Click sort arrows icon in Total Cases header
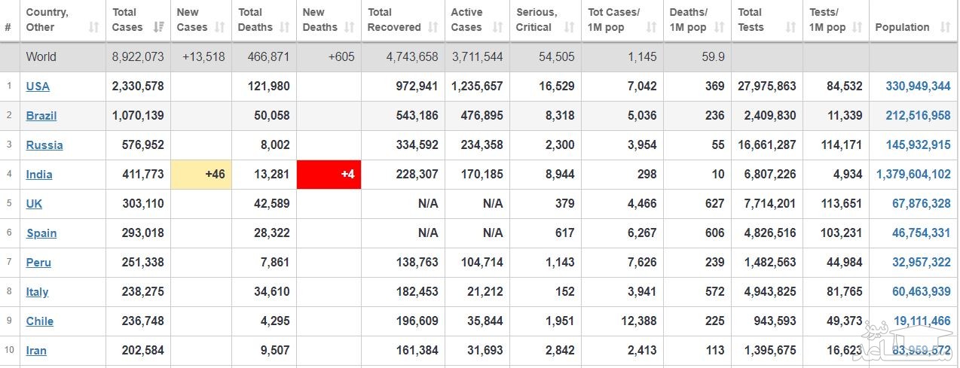Viewport: 960px width, 368px height. click(x=158, y=27)
